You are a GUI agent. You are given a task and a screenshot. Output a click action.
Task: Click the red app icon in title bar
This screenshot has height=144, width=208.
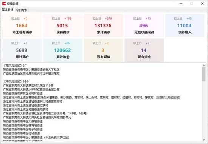point(4,3)
